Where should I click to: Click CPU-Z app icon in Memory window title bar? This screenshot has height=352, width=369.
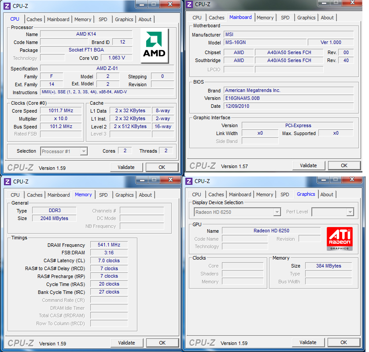click(x=7, y=182)
